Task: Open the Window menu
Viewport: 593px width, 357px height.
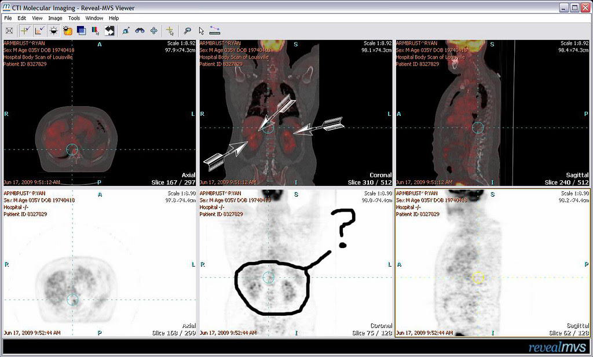Action: (x=94, y=18)
